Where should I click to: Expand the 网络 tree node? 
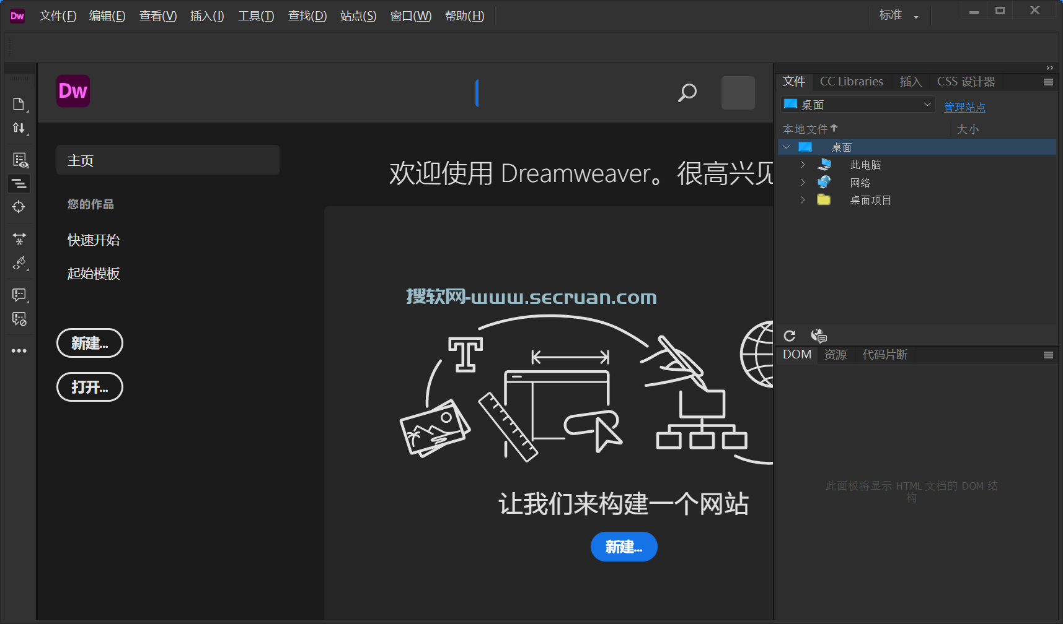tap(803, 182)
